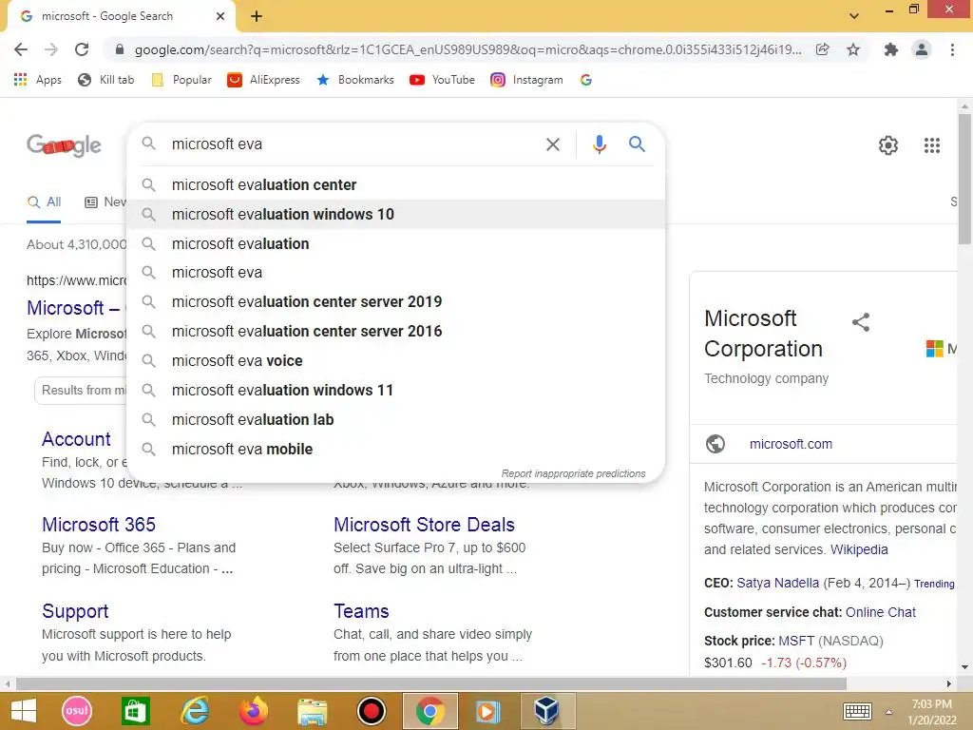Open Apps bookmark shortcut

click(x=38, y=80)
